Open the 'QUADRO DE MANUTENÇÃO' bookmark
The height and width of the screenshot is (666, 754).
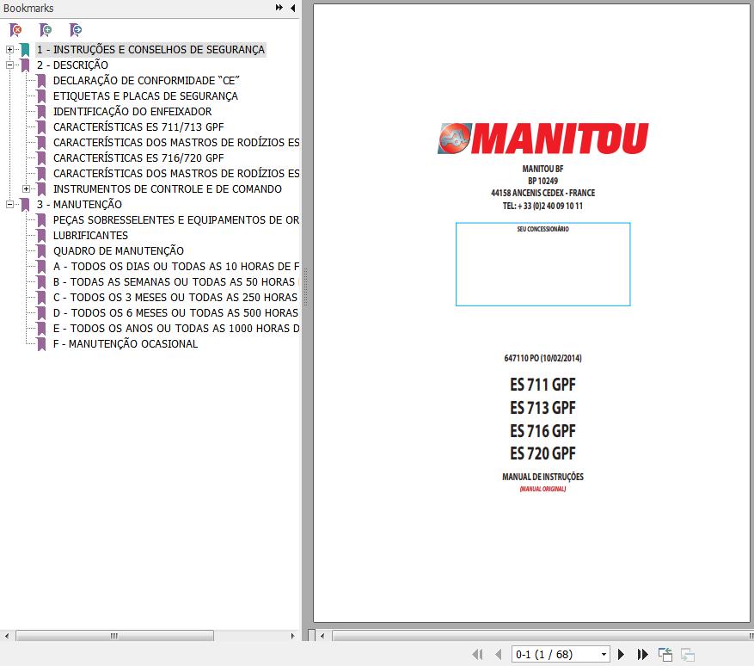[119, 250]
